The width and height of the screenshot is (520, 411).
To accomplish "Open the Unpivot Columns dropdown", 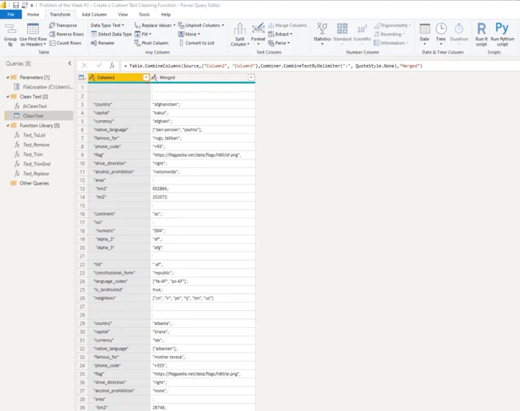I will coord(201,25).
